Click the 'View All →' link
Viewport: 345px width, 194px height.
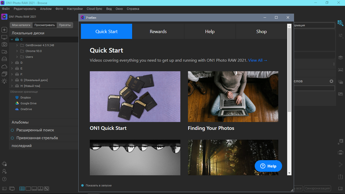(x=258, y=60)
